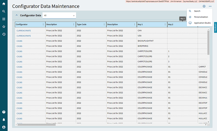
Task: Select the USA Key 1 cell
Action: tap(152, 35)
